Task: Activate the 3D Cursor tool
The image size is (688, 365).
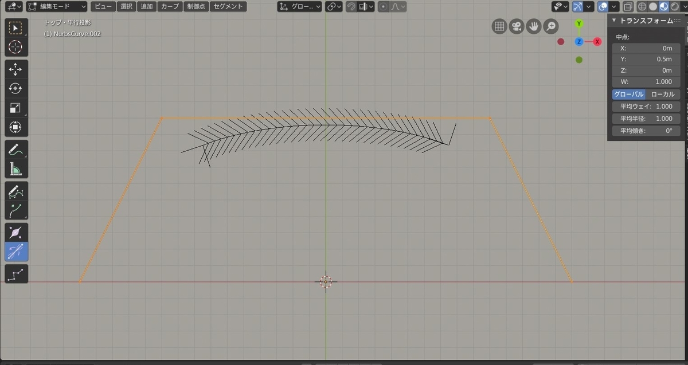Action: 16,46
